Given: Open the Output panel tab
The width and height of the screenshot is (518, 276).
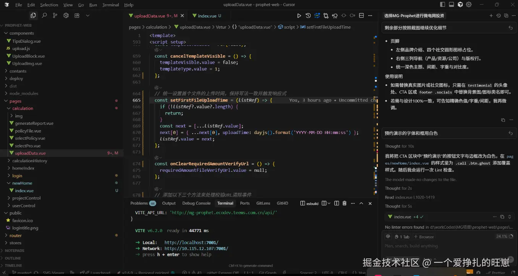Looking at the screenshot, I should click(169, 203).
